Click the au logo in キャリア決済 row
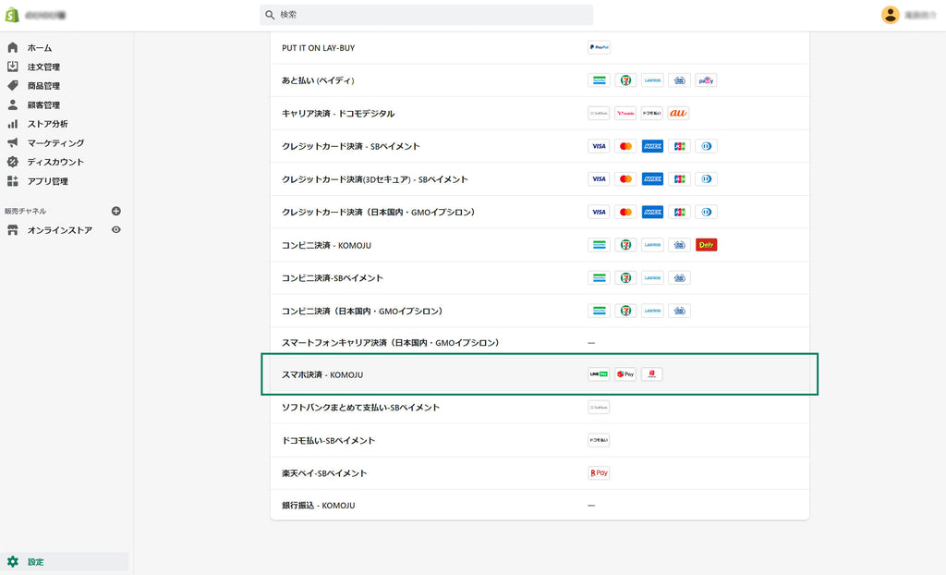Image resolution: width=946 pixels, height=575 pixels. 678,114
